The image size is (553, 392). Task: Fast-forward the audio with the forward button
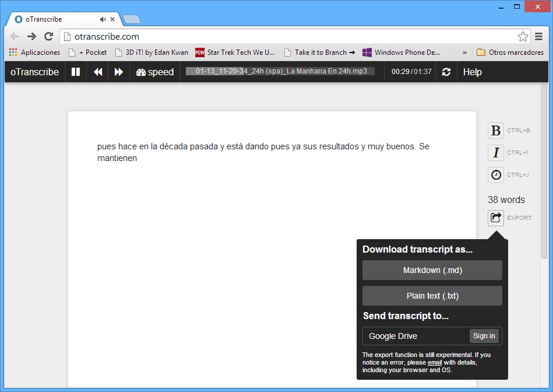pyautogui.click(x=119, y=72)
